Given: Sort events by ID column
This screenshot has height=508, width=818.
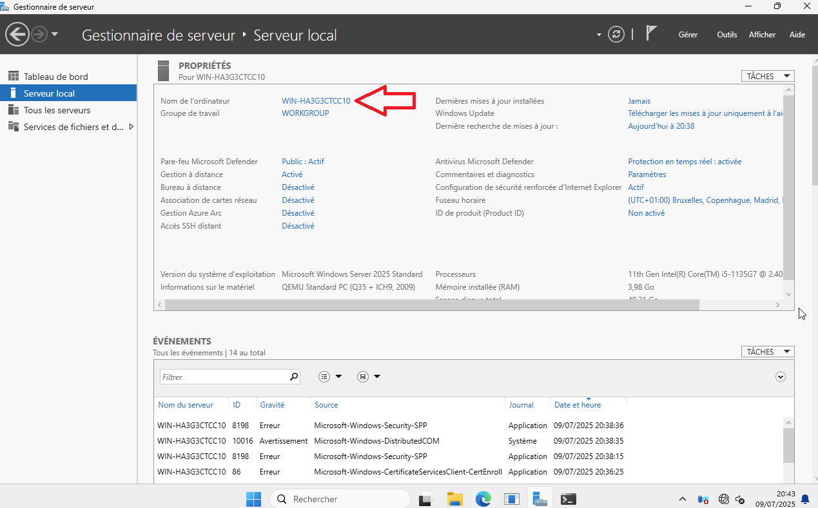Looking at the screenshot, I should 237,405.
